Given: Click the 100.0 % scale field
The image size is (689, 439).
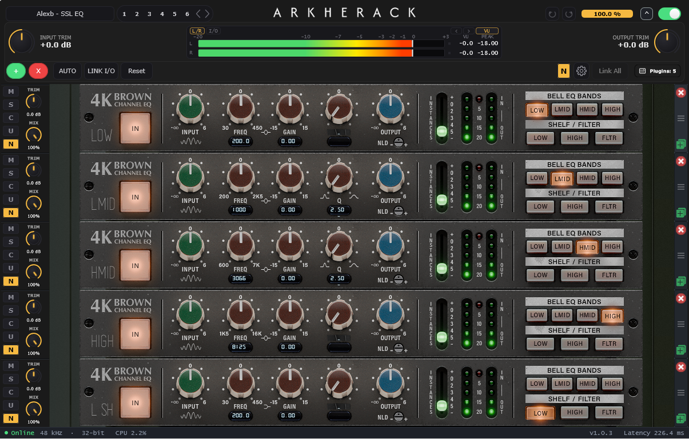Looking at the screenshot, I should click(607, 14).
